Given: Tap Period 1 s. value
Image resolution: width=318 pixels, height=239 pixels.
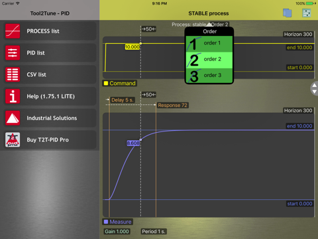Looking at the screenshot, I should click(x=154, y=232).
